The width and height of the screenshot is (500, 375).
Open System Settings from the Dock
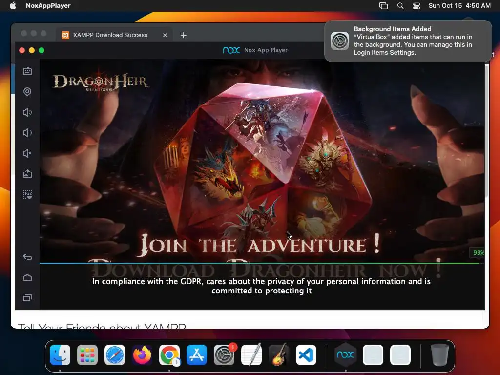point(224,354)
